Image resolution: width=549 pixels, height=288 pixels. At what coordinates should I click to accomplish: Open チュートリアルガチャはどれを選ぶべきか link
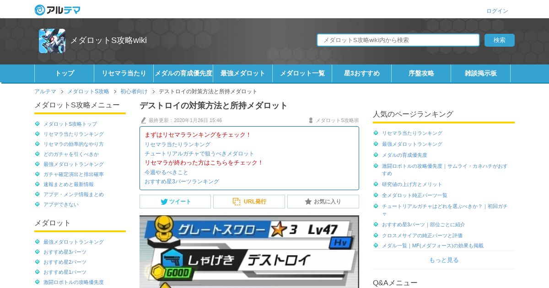pyautogui.click(x=445, y=210)
